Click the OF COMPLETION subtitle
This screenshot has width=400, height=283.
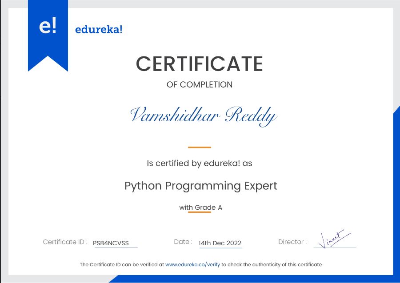point(200,84)
